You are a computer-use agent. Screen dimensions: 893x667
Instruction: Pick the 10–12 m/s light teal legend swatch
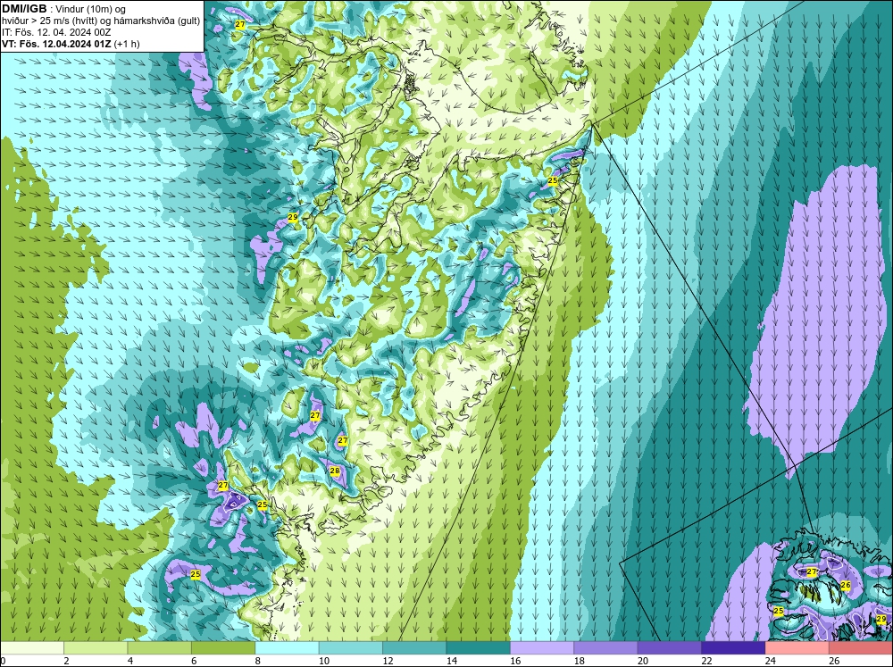351,648
